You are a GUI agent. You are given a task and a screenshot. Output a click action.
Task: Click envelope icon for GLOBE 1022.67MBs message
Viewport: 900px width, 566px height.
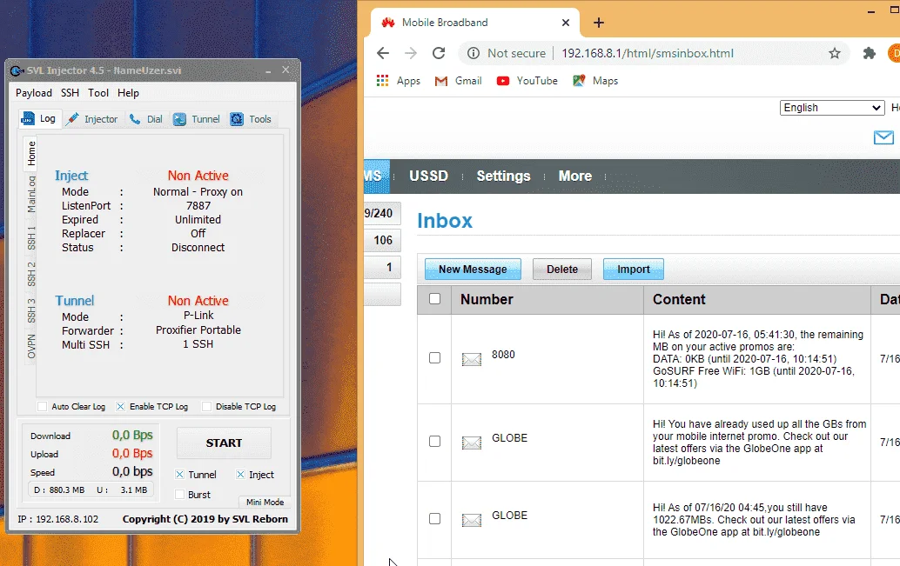point(472,520)
